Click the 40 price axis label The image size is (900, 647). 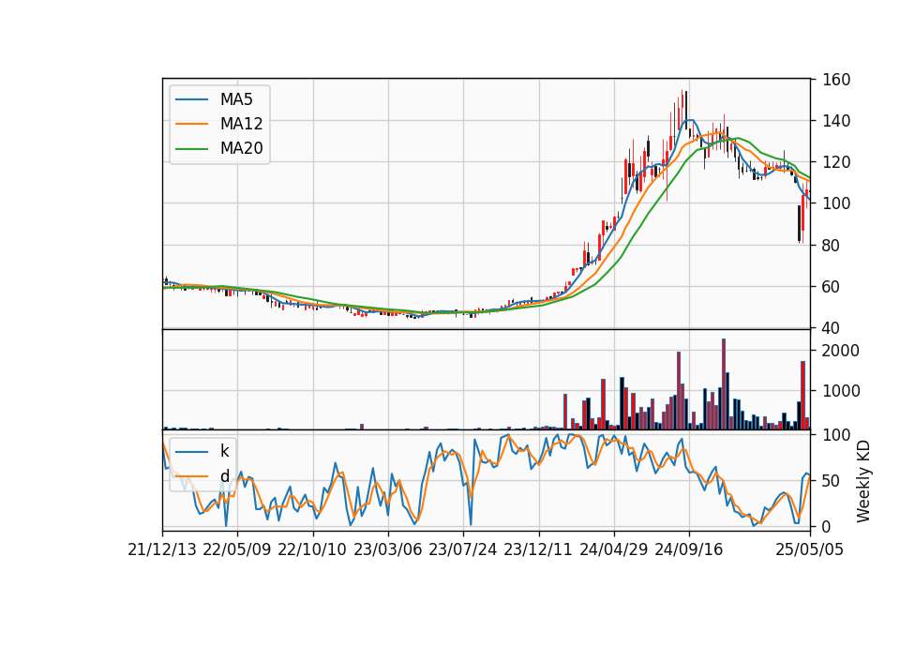pos(832,328)
